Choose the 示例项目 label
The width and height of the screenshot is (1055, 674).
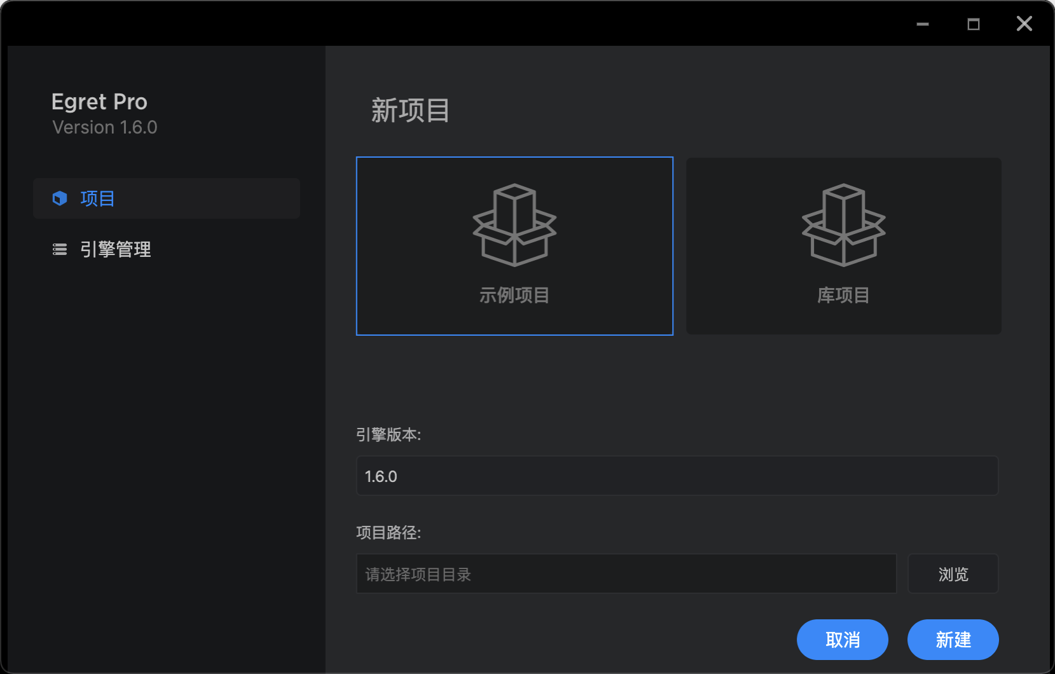click(514, 295)
